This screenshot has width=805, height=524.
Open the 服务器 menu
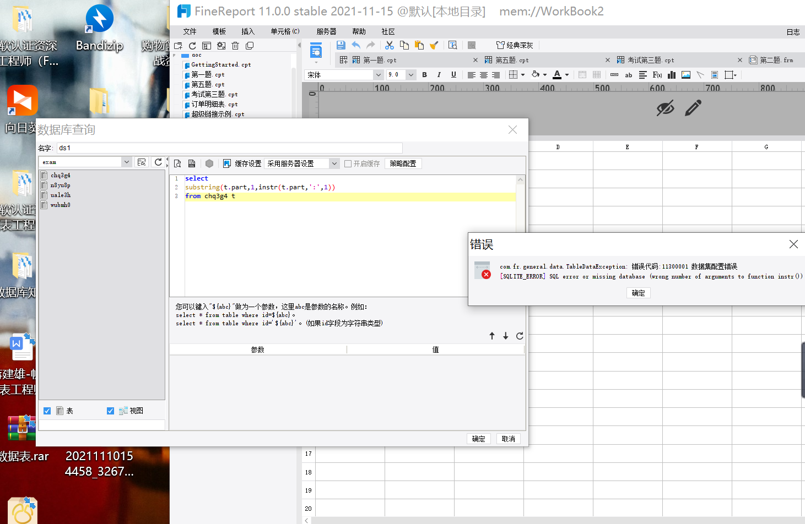point(326,31)
